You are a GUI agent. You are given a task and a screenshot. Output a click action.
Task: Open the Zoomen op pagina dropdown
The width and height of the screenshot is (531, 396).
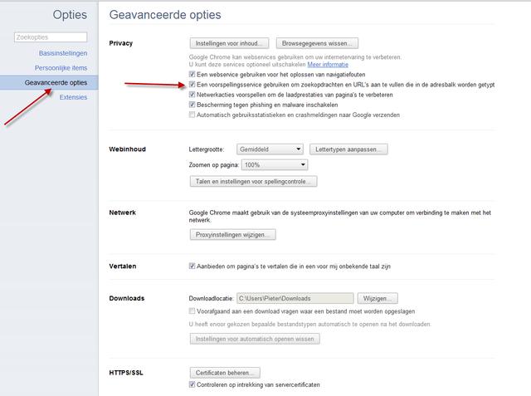pos(272,165)
